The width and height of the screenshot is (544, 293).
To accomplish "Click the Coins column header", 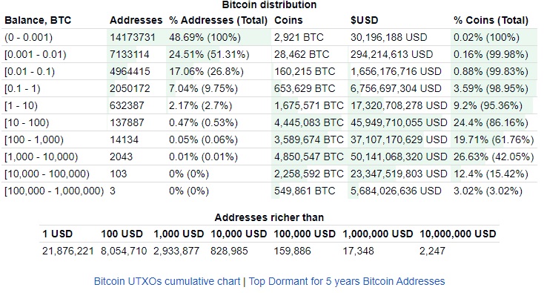I will (288, 20).
